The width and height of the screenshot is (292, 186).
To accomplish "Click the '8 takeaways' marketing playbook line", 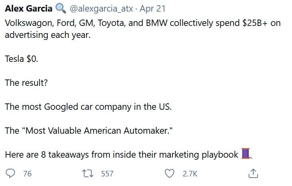I will [122, 154].
